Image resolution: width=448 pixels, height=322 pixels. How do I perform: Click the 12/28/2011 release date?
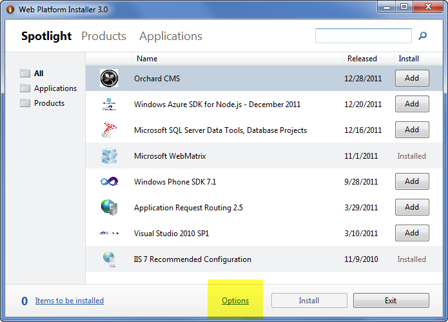363,79
